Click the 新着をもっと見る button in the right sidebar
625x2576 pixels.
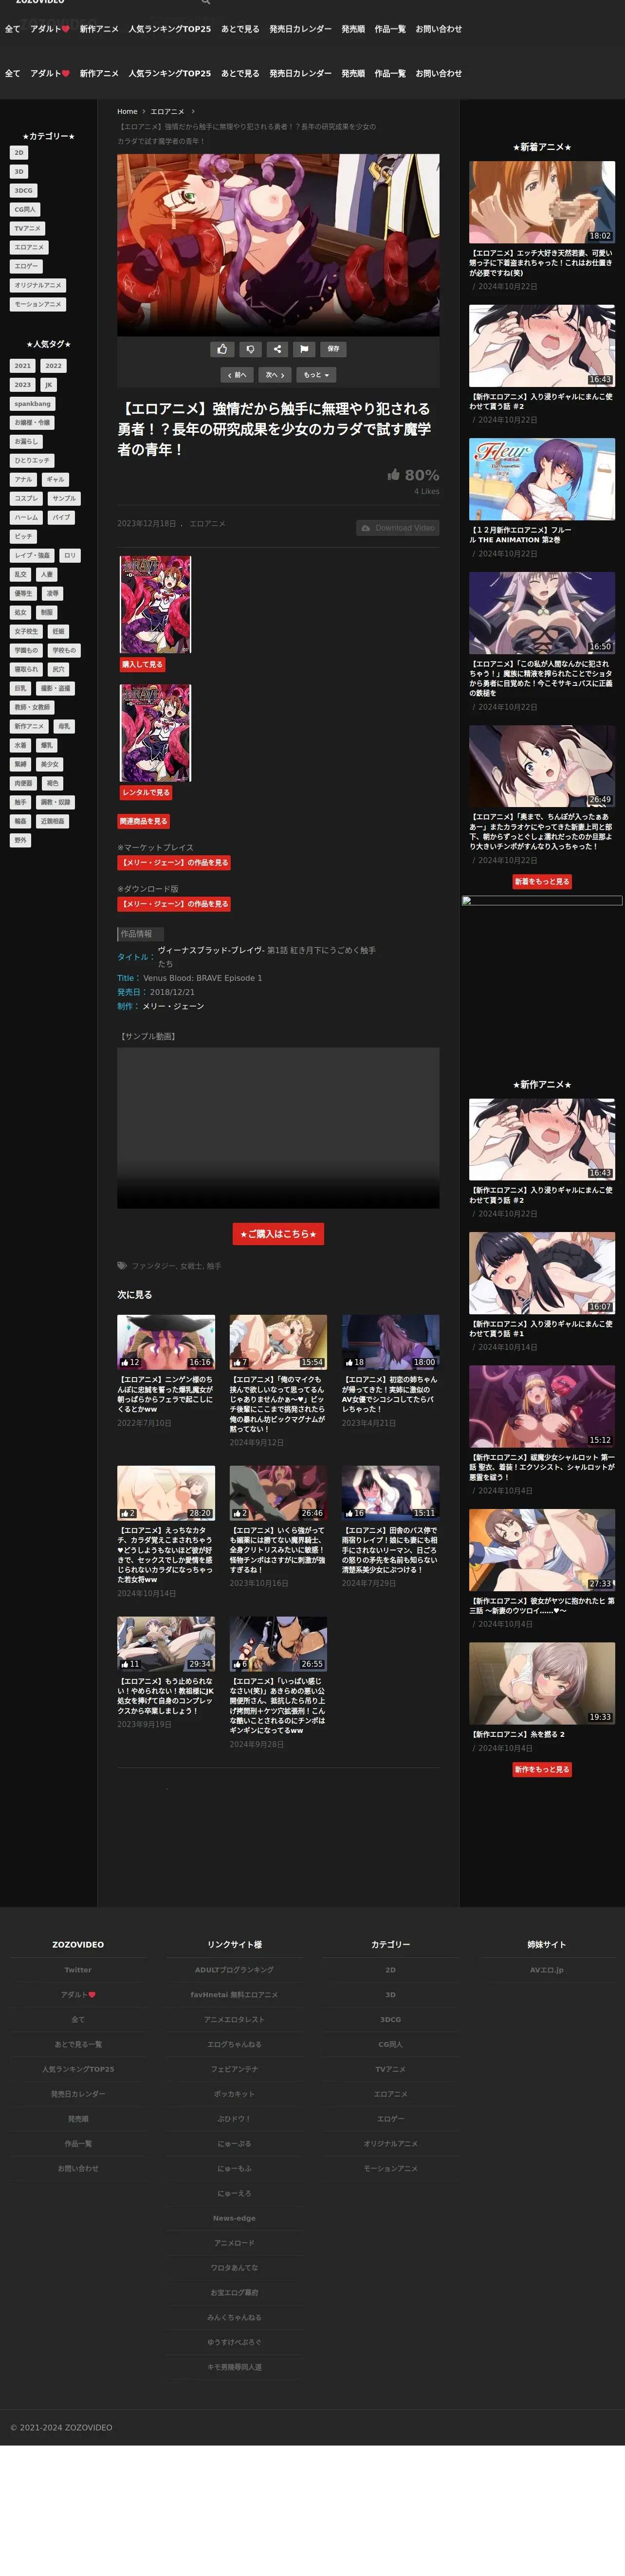[x=542, y=882]
